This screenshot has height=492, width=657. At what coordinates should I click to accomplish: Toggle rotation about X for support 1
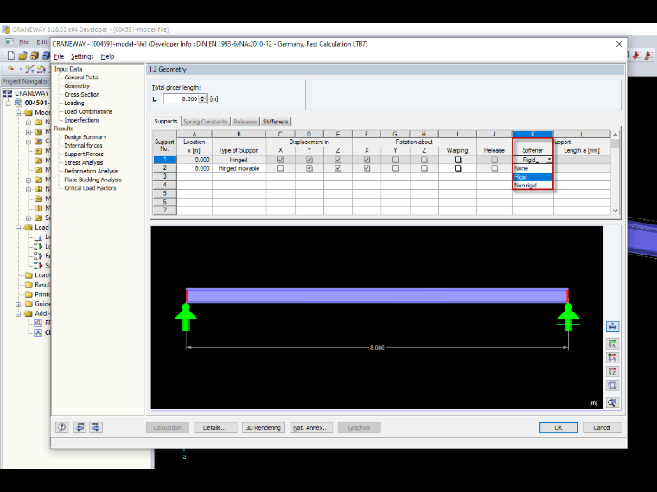click(x=367, y=160)
